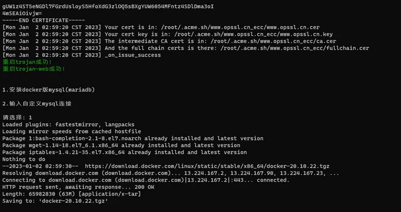Viewport: 401px width, 212px height.
Task: Click the iptables-1.4.21-35 package line
Action: coord(125,152)
